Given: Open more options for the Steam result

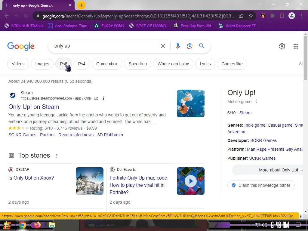Looking at the screenshot, I should 103,98.
